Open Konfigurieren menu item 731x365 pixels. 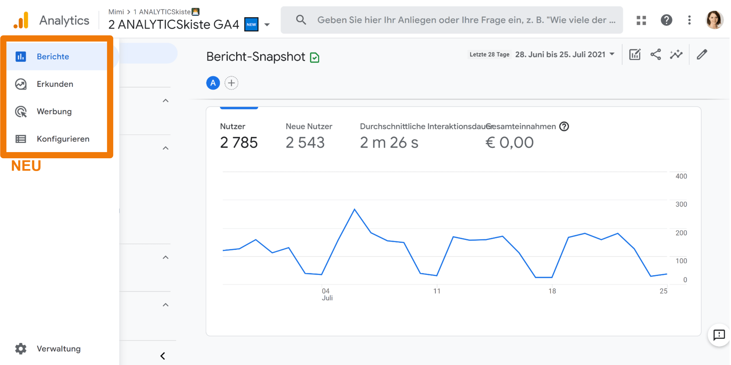(63, 139)
